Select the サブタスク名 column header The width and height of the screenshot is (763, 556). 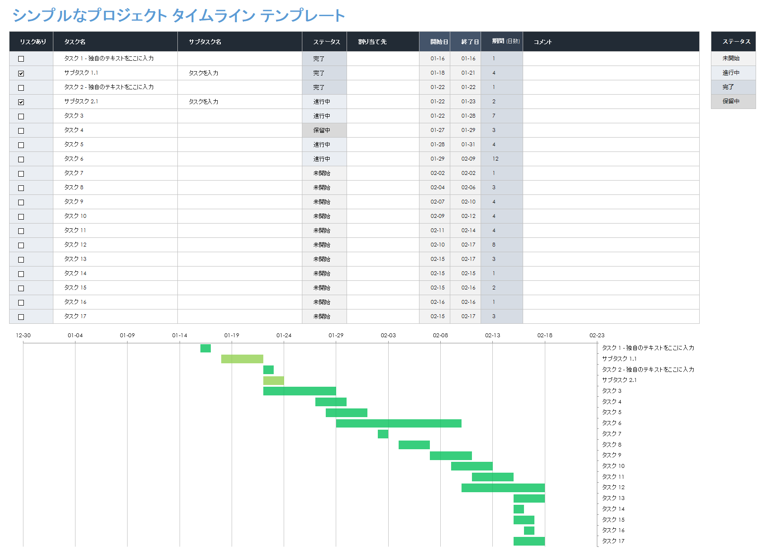(x=240, y=42)
